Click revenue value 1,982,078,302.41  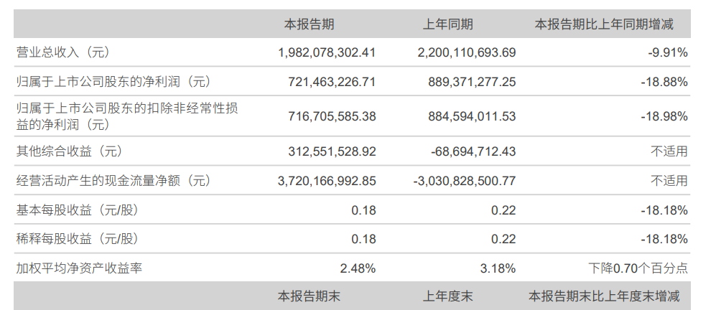pos(327,52)
